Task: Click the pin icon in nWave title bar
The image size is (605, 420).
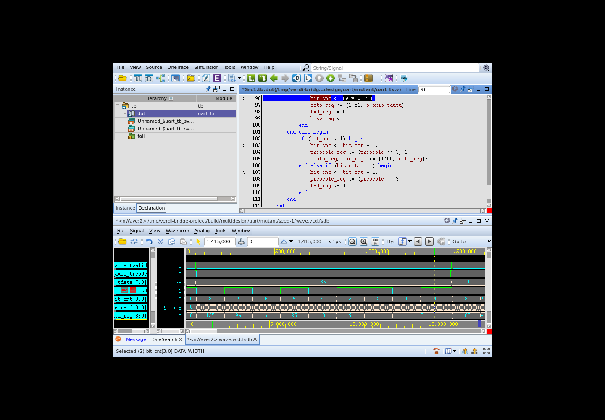Action: [455, 220]
